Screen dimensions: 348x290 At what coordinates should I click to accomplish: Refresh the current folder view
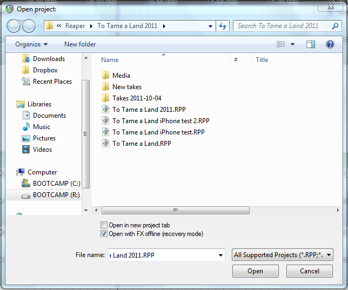coord(223,26)
